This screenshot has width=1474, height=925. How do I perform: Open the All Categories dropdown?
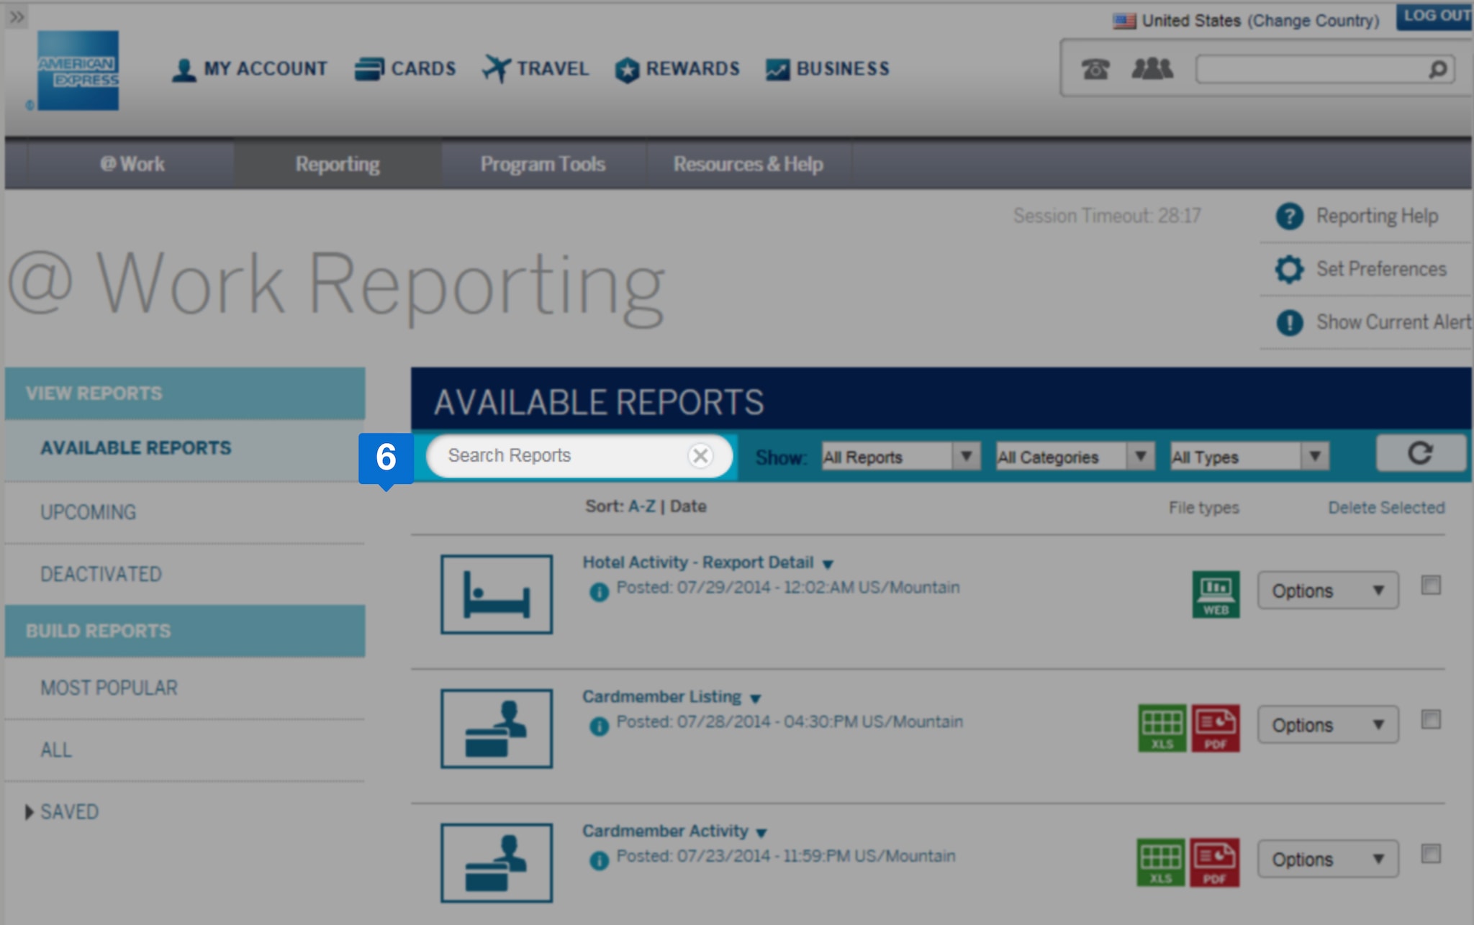(1073, 456)
